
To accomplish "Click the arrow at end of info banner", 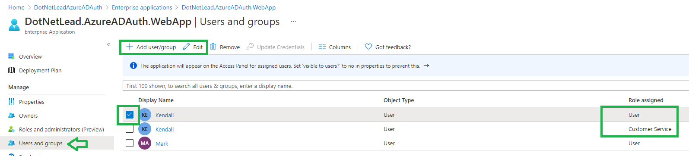I will (x=426, y=66).
